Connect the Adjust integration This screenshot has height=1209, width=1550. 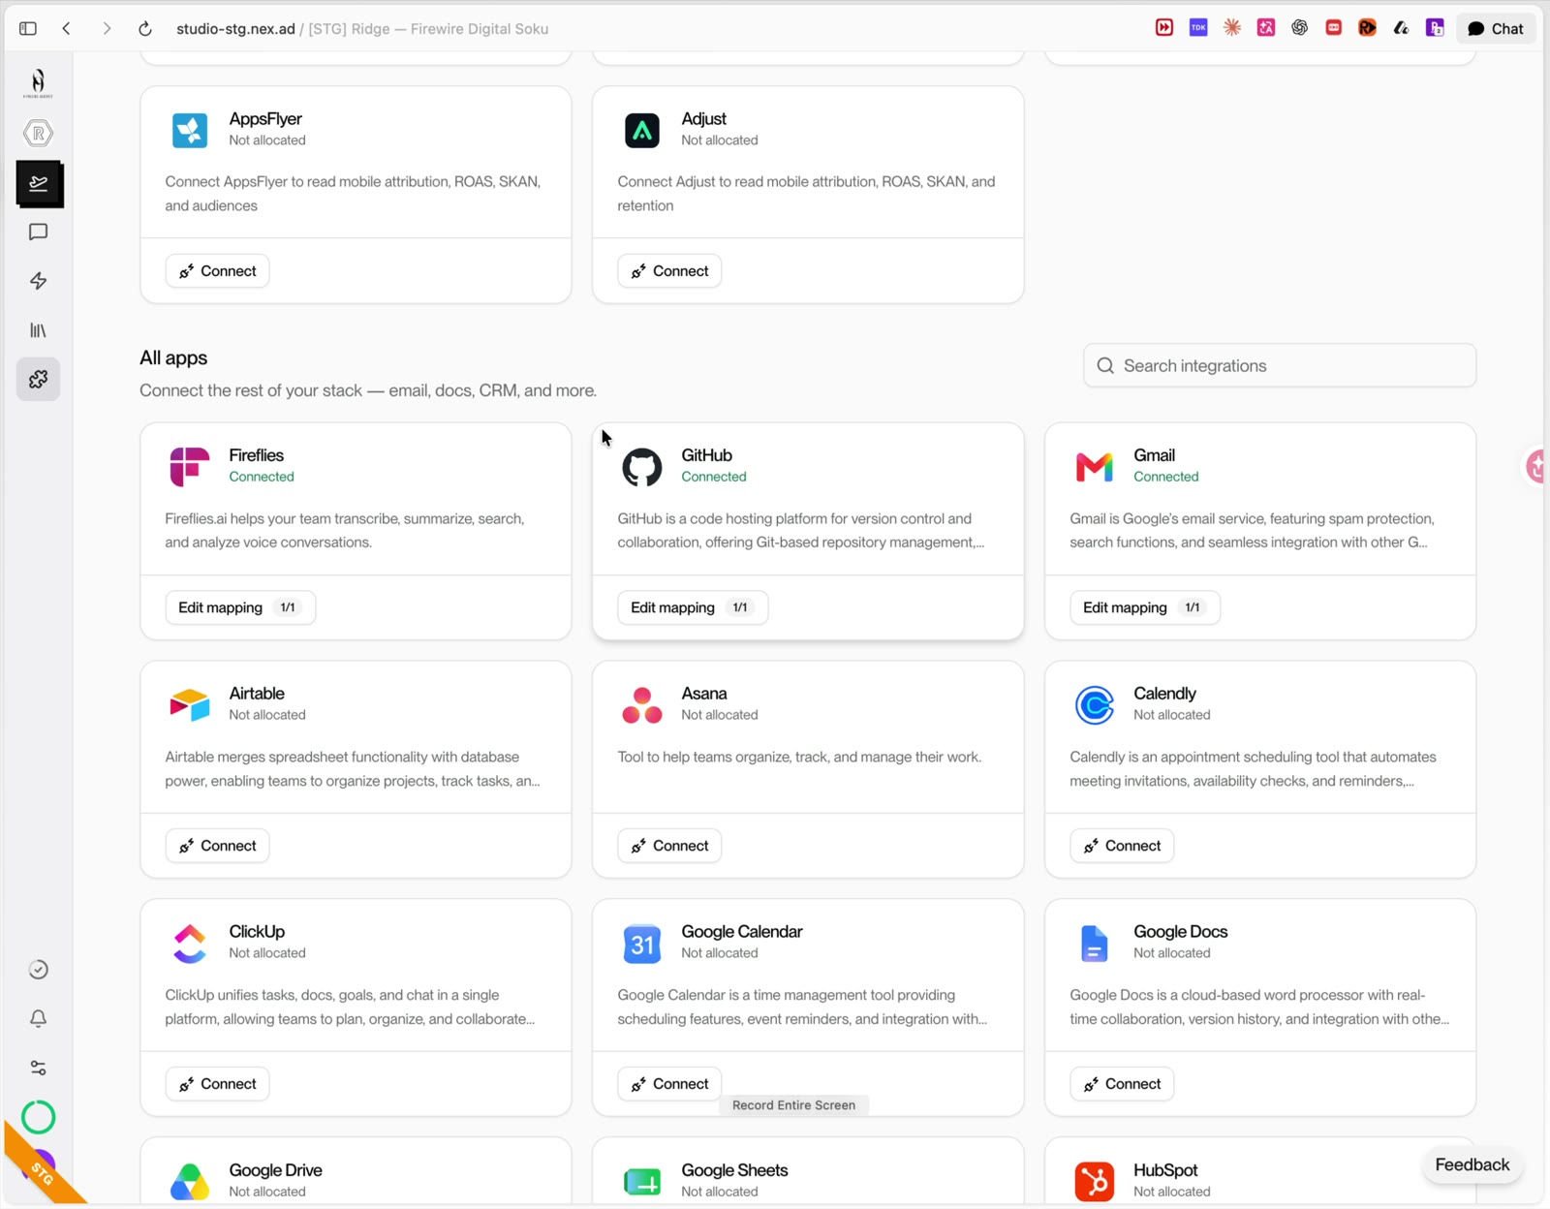tap(670, 271)
